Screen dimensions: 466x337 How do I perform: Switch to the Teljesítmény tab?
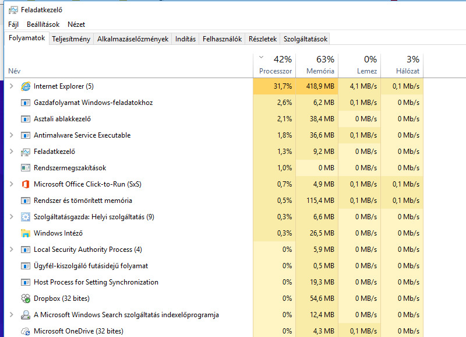(71, 39)
